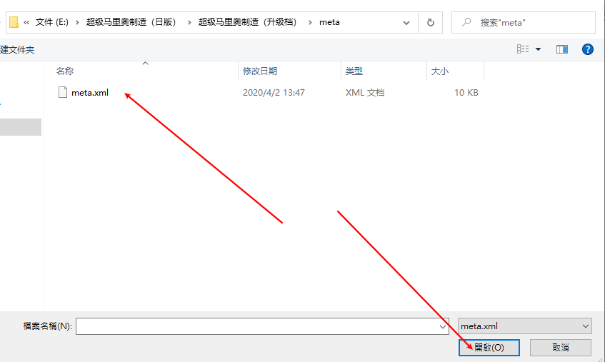
Task: Open the view options dropdown arrow
Action: click(539, 49)
